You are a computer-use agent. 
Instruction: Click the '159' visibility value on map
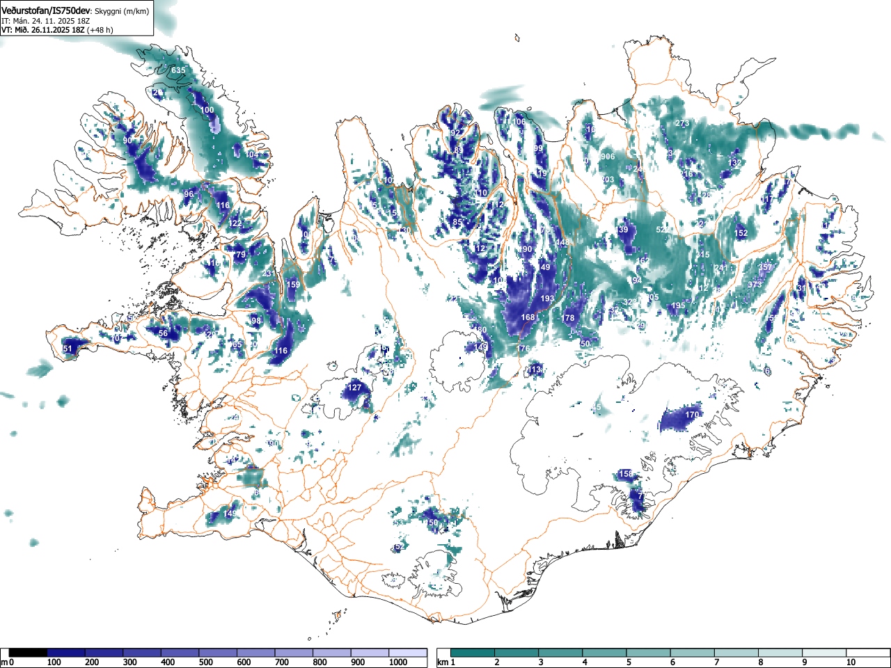(294, 285)
